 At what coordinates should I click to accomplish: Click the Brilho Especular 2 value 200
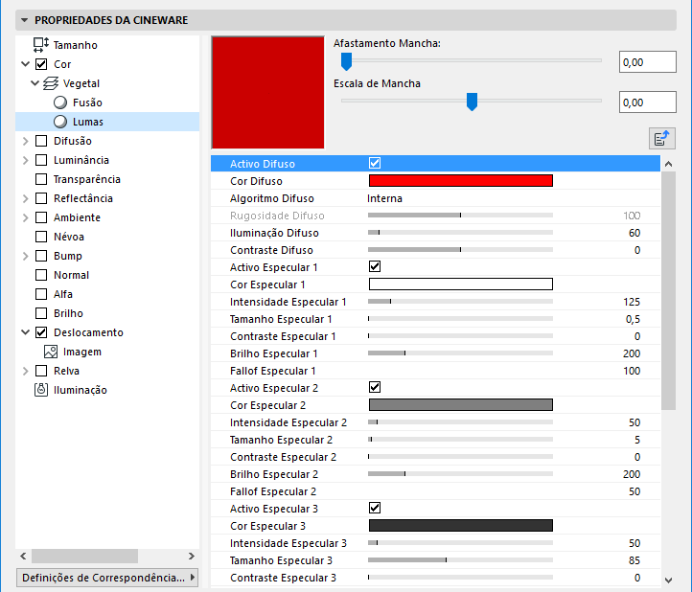632,474
